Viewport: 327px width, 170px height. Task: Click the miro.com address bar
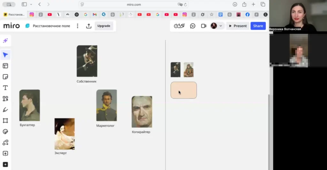(134, 4)
